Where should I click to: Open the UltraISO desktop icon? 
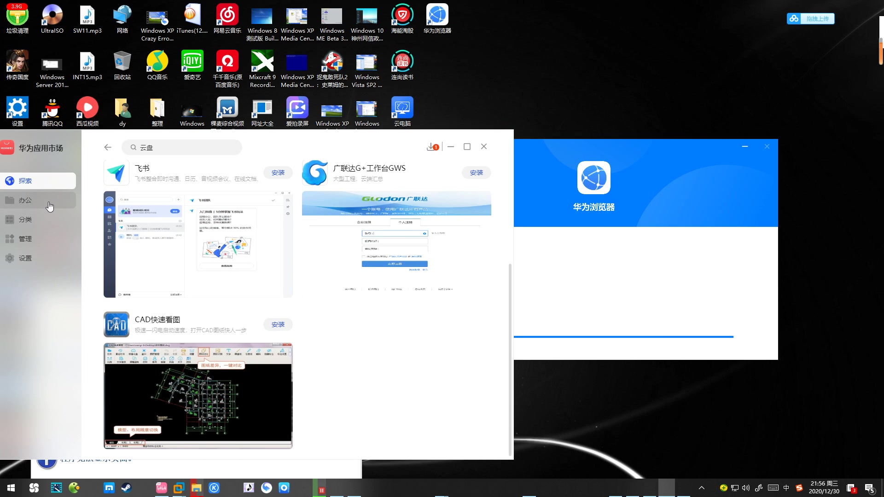coord(52,19)
